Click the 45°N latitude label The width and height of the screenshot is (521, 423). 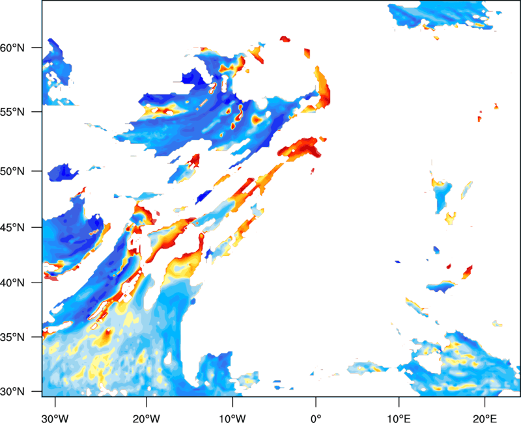coord(12,227)
